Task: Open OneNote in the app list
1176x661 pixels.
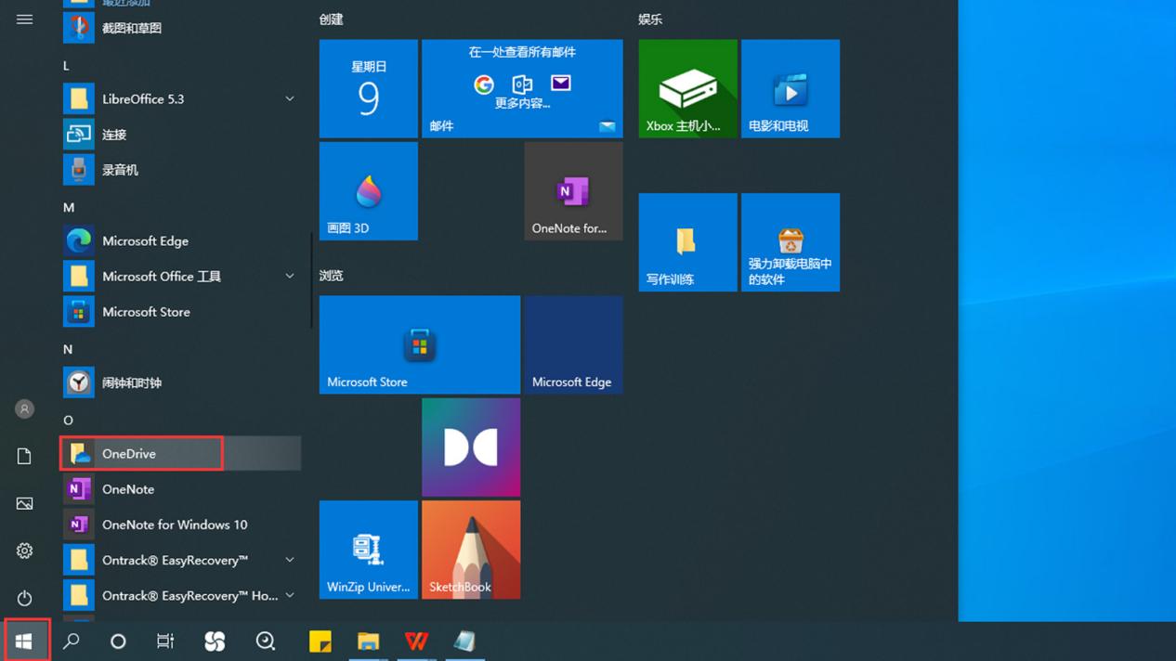Action: point(181,489)
